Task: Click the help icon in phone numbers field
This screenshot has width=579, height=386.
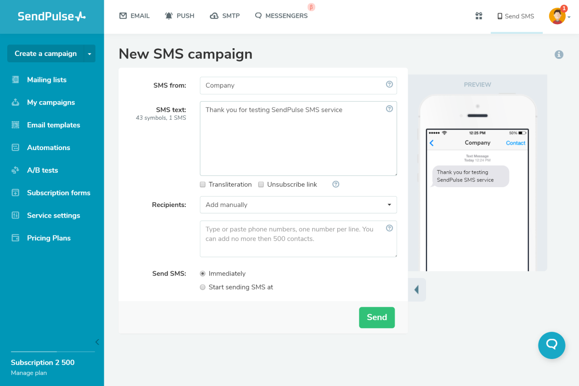Action: pos(389,228)
